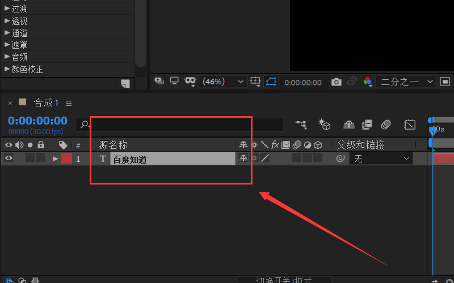Expand the 音频 effects category
The height and width of the screenshot is (283, 454).
point(7,57)
